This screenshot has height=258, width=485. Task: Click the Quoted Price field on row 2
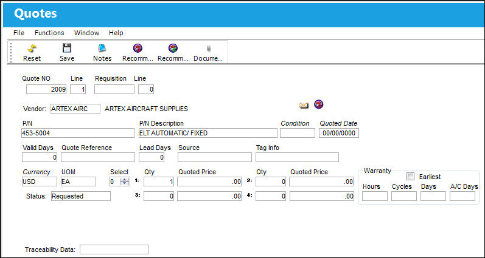pyautogui.click(x=322, y=182)
